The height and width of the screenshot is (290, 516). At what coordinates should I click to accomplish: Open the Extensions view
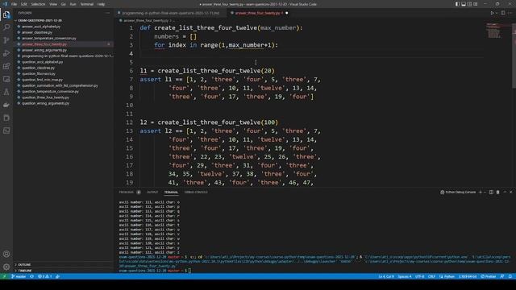click(6, 66)
